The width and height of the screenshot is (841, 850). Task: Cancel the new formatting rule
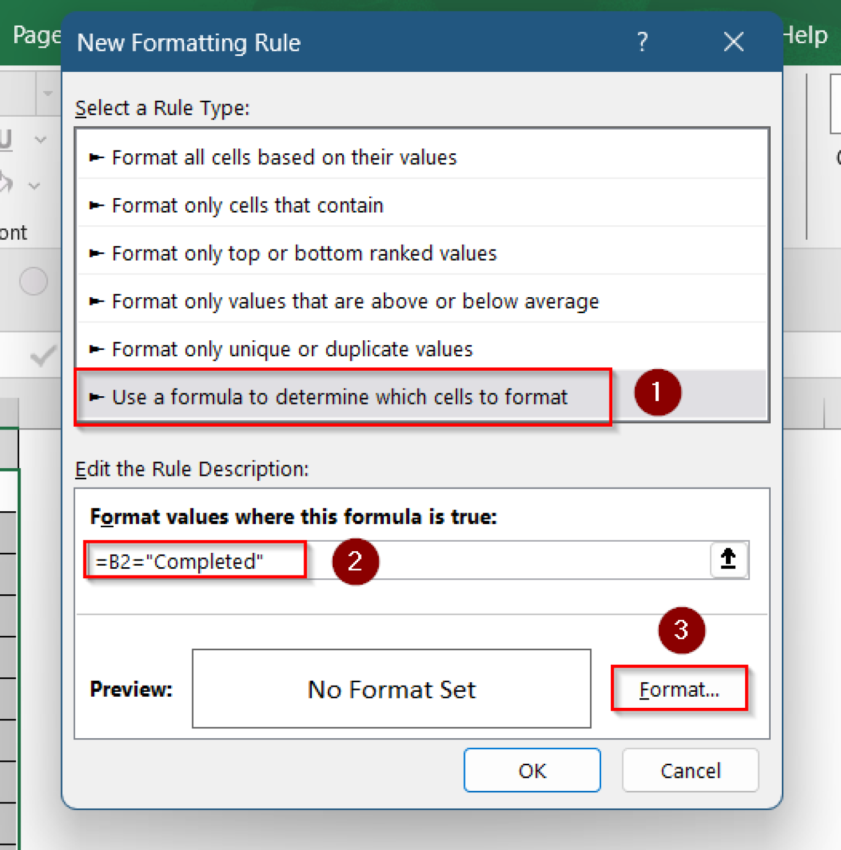tap(690, 770)
